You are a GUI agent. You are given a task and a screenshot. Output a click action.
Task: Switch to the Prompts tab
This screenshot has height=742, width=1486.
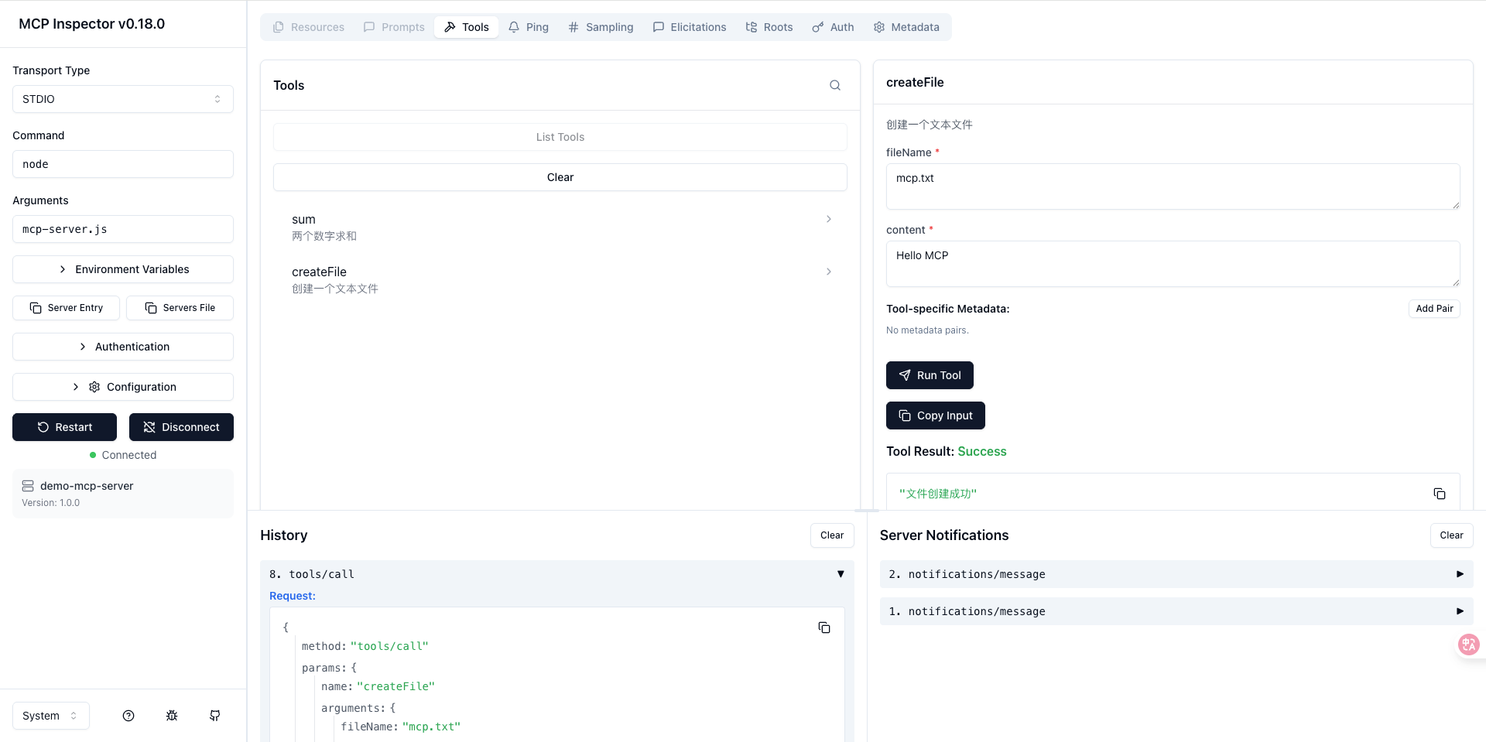(x=394, y=27)
